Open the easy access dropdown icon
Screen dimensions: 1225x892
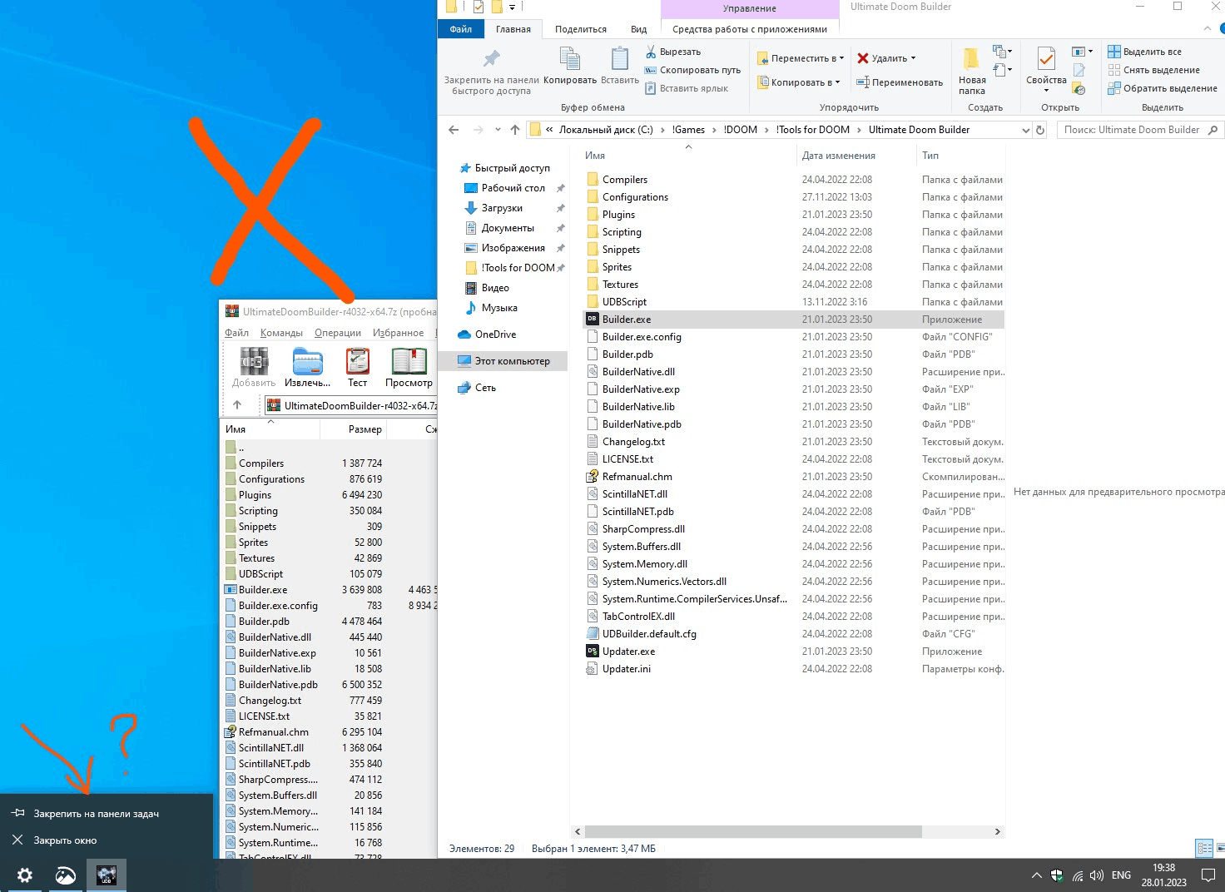pyautogui.click(x=1003, y=71)
